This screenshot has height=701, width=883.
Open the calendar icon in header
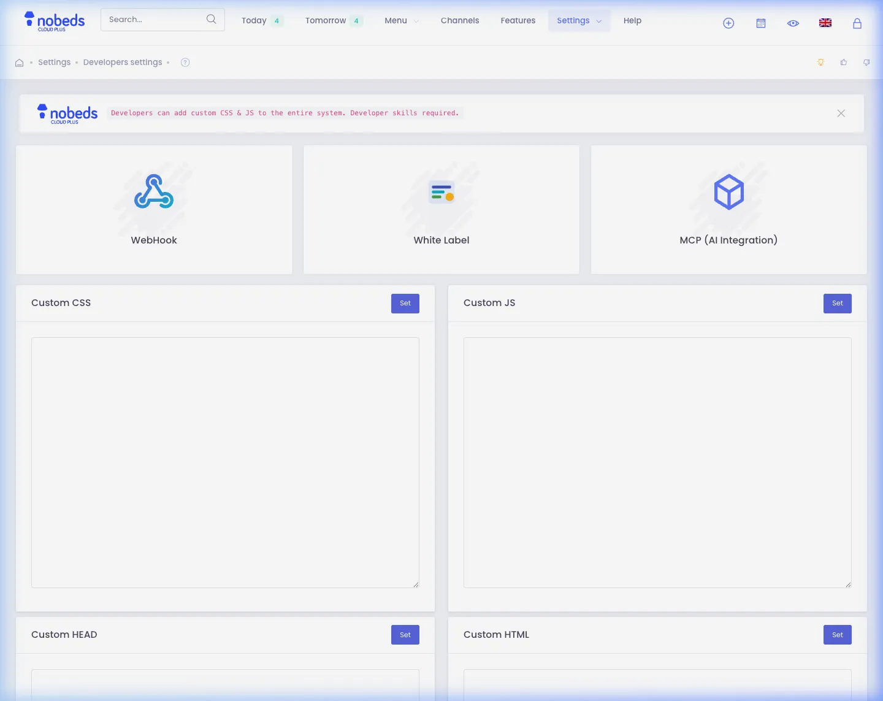[x=761, y=23]
